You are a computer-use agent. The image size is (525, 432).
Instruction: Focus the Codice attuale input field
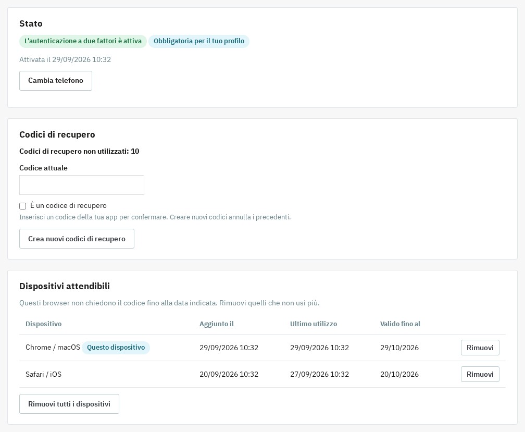82,185
